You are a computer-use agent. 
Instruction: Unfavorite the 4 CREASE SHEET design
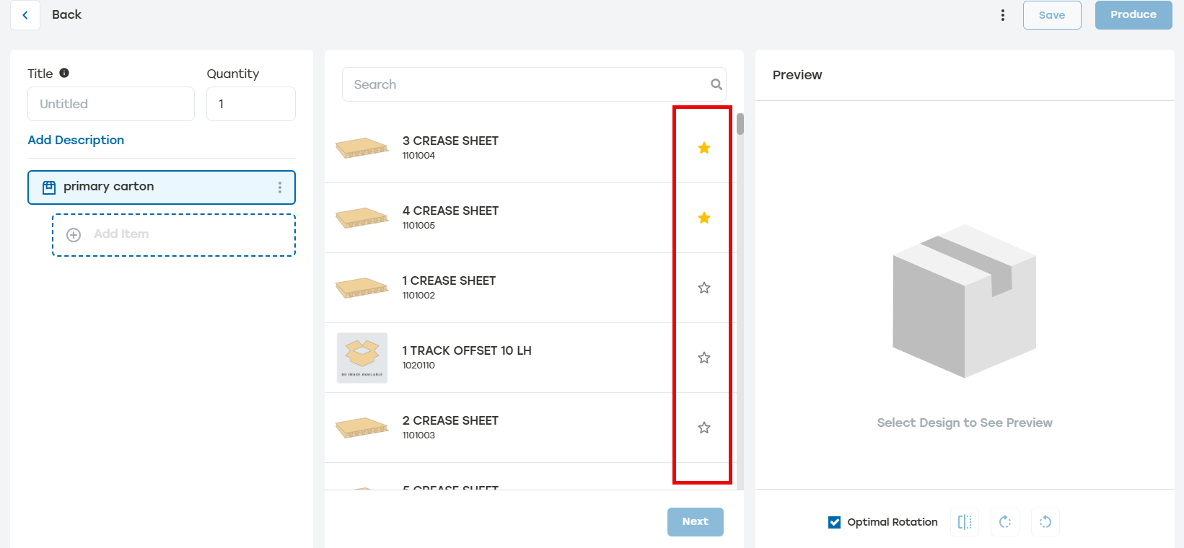(x=704, y=218)
